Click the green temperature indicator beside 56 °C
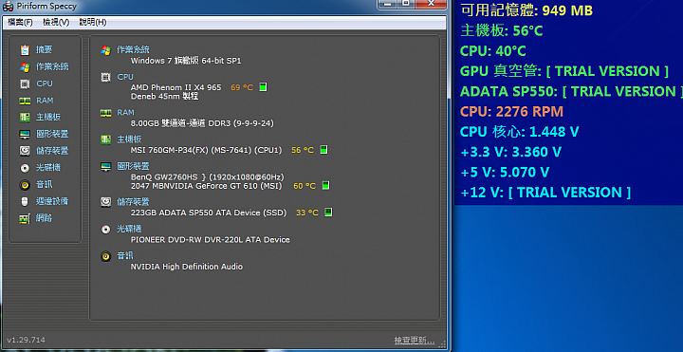This screenshot has width=683, height=352. coord(323,150)
